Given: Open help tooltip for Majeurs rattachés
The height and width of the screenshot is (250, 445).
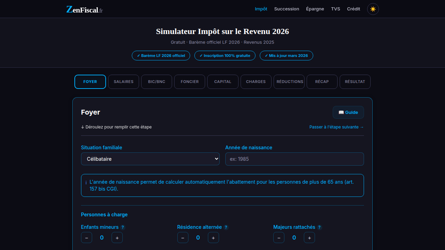Looking at the screenshot, I should [x=319, y=227].
